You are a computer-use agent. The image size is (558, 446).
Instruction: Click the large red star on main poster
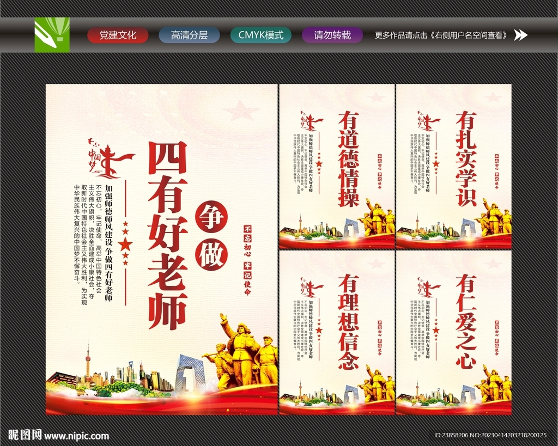tap(125, 245)
